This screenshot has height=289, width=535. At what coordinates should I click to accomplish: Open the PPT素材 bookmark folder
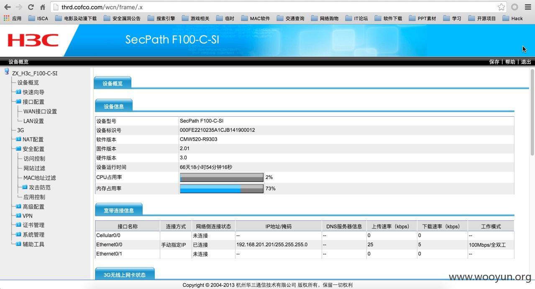[422, 18]
